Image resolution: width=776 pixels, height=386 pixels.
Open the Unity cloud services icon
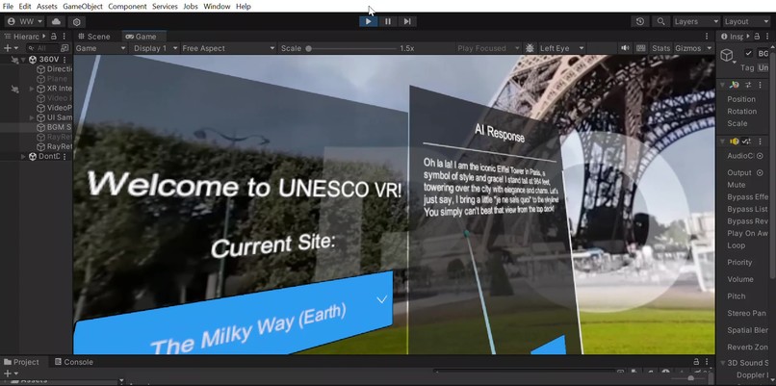[56, 22]
